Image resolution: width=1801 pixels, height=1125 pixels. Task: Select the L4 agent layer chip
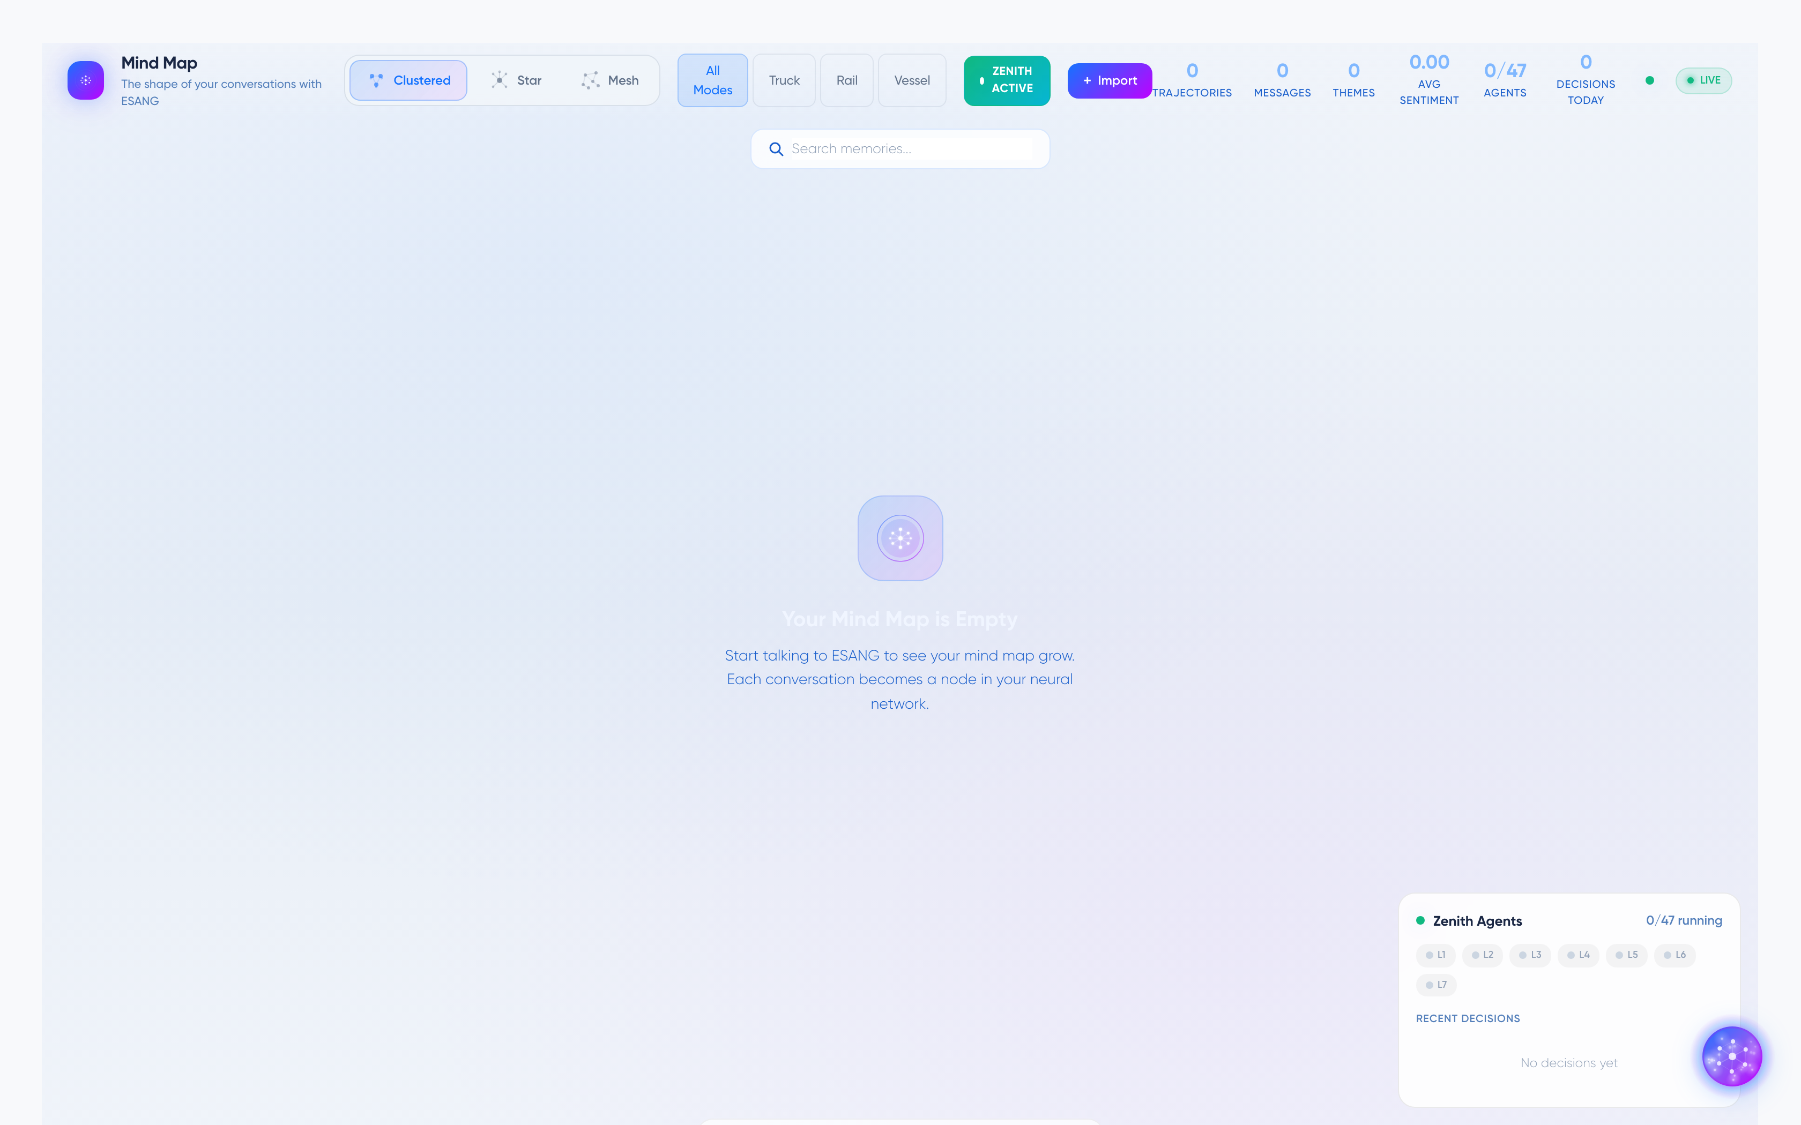click(x=1577, y=955)
